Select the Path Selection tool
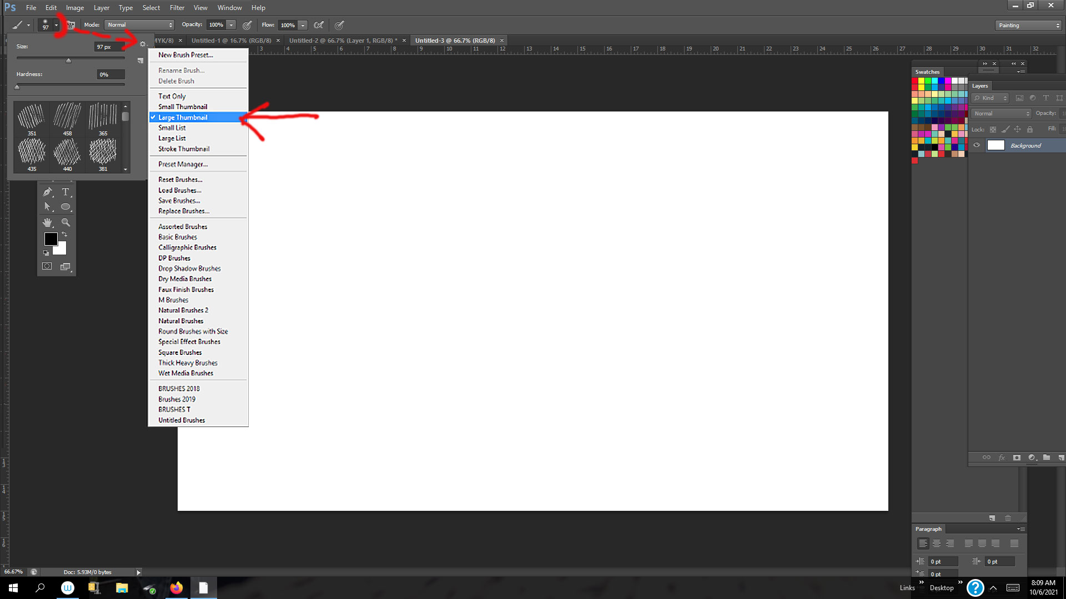Viewport: 1066px width, 599px height. [47, 206]
